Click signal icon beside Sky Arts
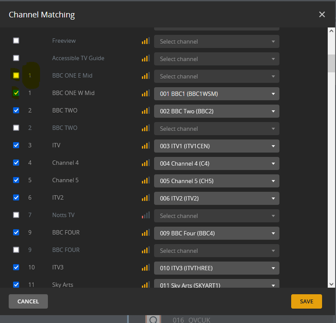 [146, 284]
